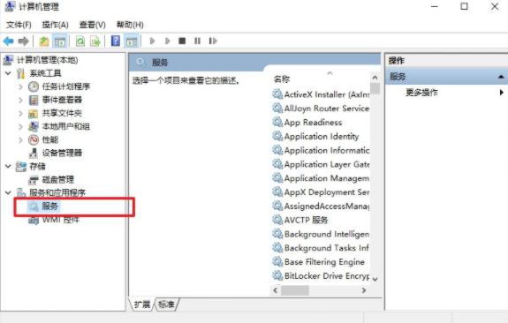Click the 名称 column header

(x=282, y=79)
